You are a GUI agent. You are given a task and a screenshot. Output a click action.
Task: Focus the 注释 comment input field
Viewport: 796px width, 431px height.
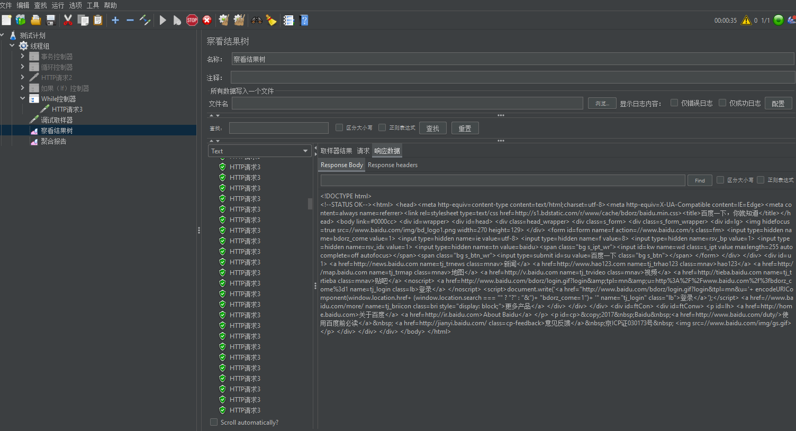(x=512, y=77)
